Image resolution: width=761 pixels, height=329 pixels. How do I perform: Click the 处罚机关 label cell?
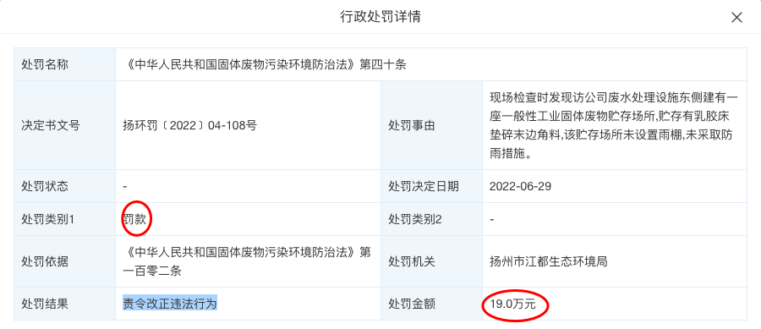coord(431,262)
